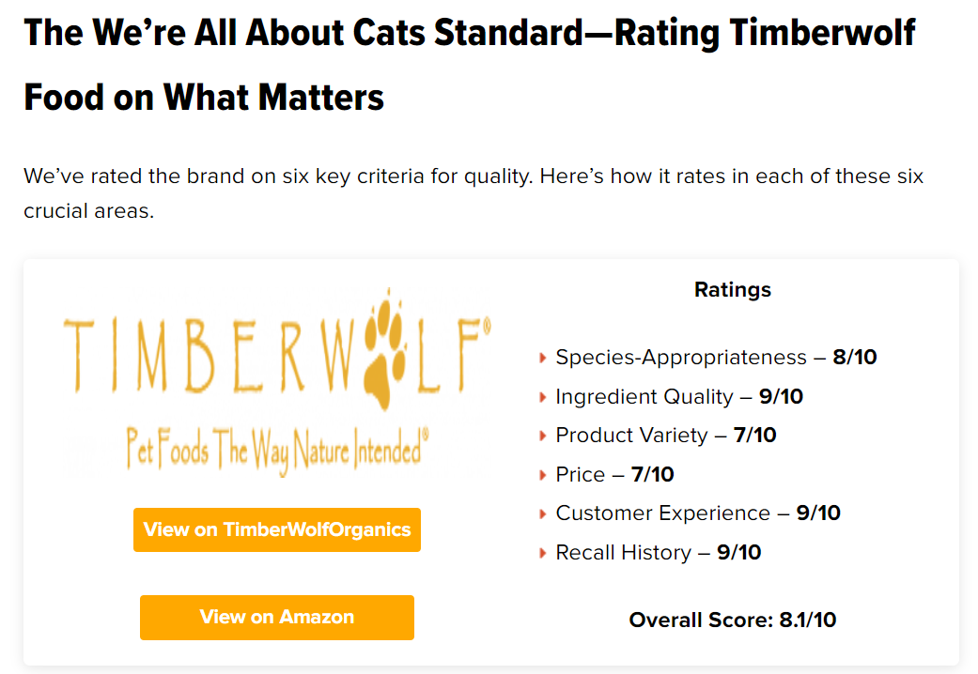
Task: Select the red arrow bullet beside Customer Experience
Action: click(x=543, y=513)
